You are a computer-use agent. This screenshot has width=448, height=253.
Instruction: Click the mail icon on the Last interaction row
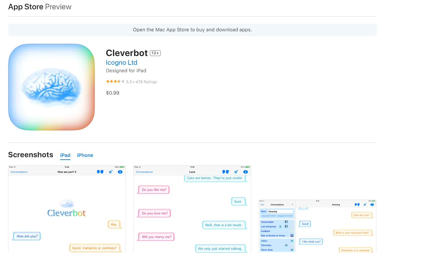(x=292, y=226)
